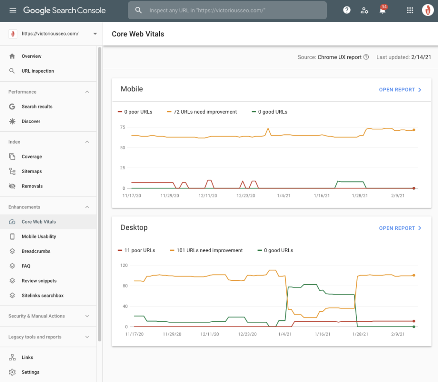
Task: Click the account profile avatar
Action: [x=428, y=10]
